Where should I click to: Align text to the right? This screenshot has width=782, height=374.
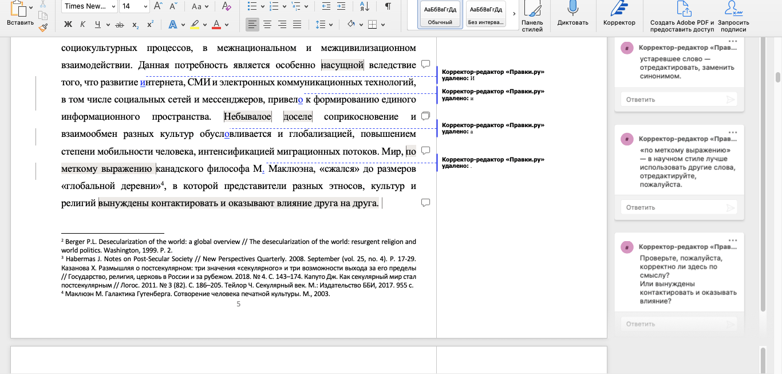282,25
